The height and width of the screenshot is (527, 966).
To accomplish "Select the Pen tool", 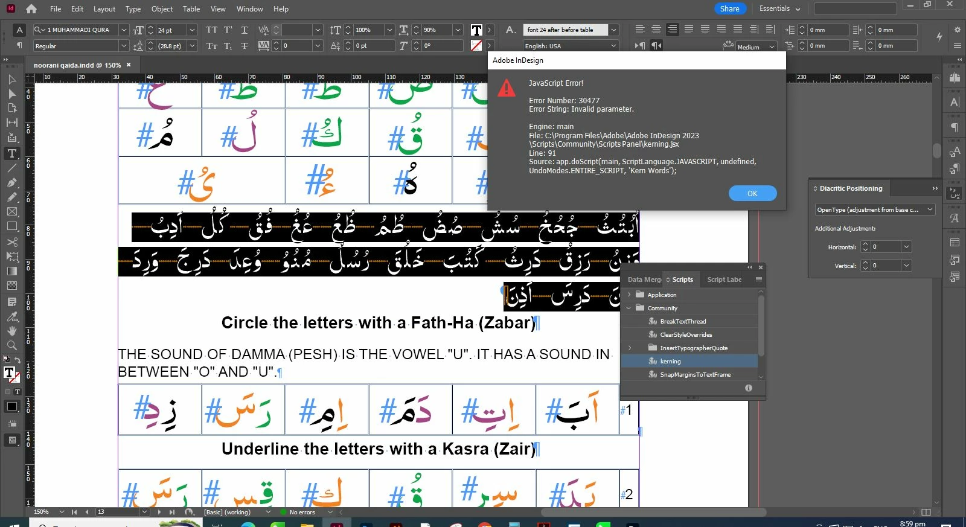I will [x=11, y=182].
